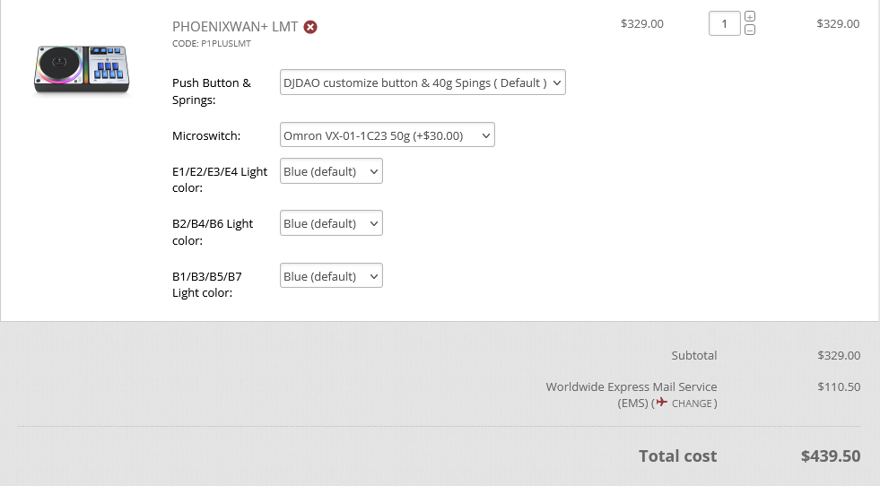Open Push Button & Springs dropdown

[423, 82]
